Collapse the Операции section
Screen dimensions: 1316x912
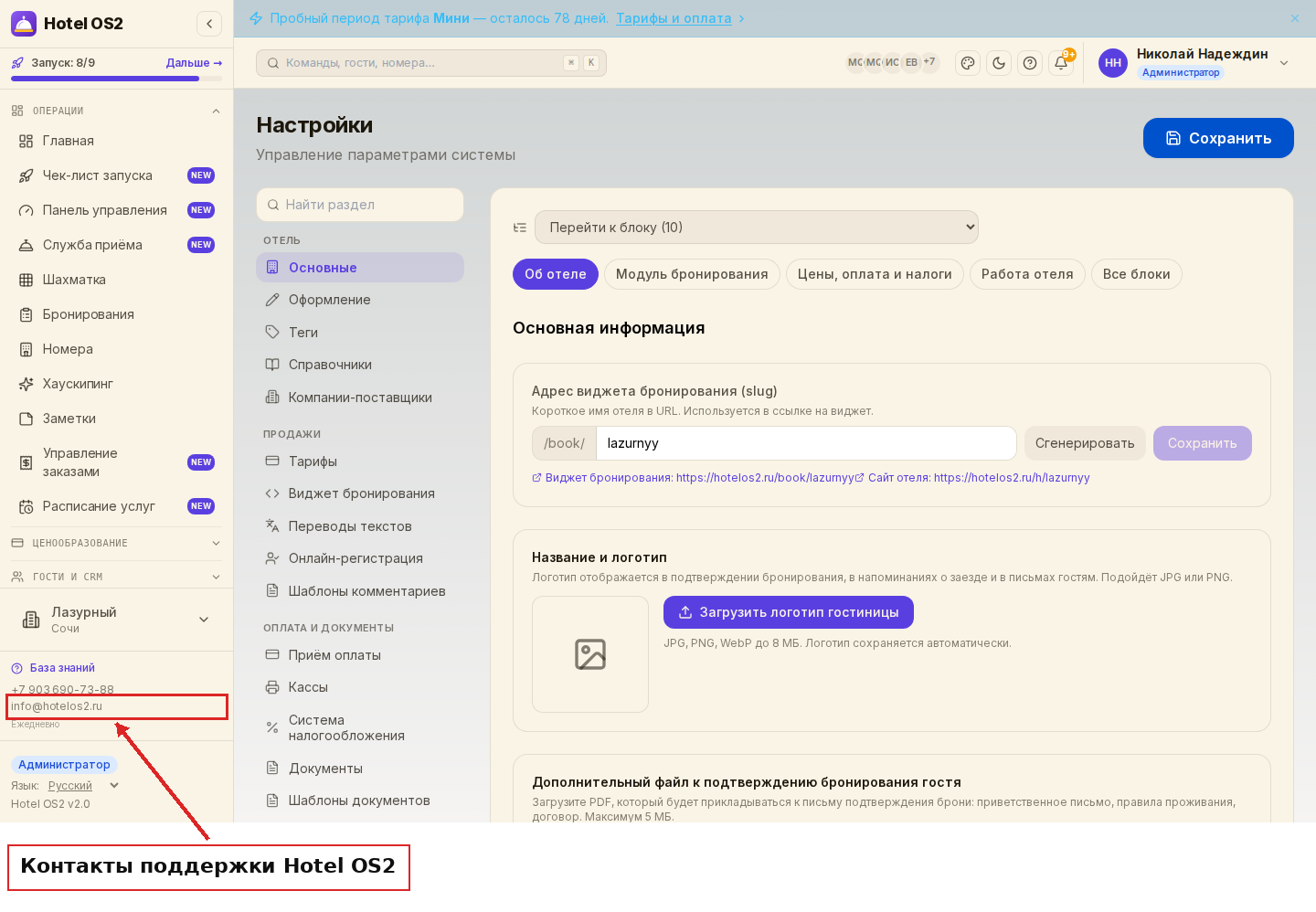click(x=117, y=111)
